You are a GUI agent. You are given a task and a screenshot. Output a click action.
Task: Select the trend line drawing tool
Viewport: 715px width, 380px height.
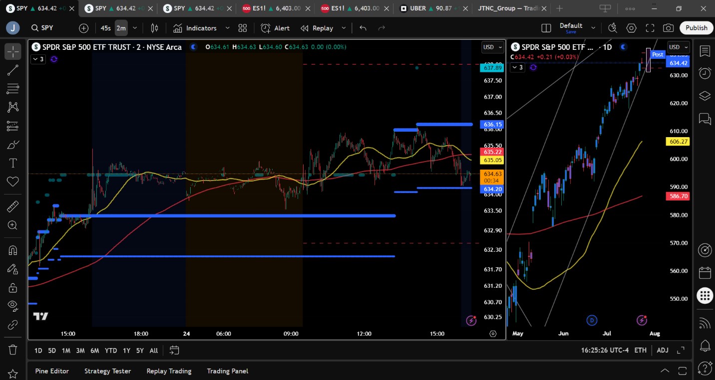13,70
